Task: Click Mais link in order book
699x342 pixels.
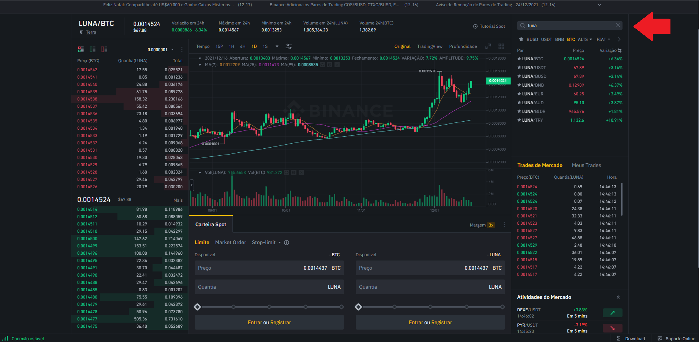Action: [178, 200]
